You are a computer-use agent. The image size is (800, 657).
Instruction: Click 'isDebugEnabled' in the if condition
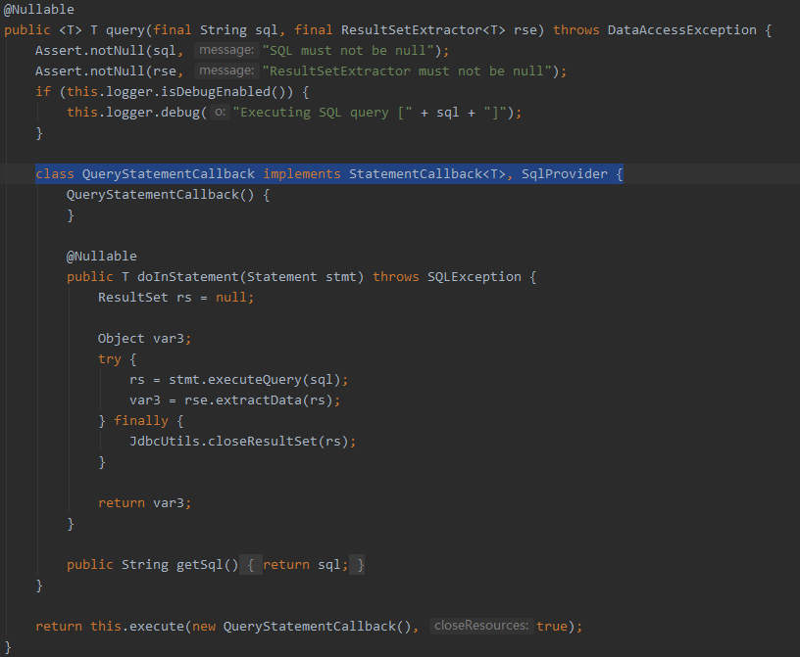pos(216,92)
